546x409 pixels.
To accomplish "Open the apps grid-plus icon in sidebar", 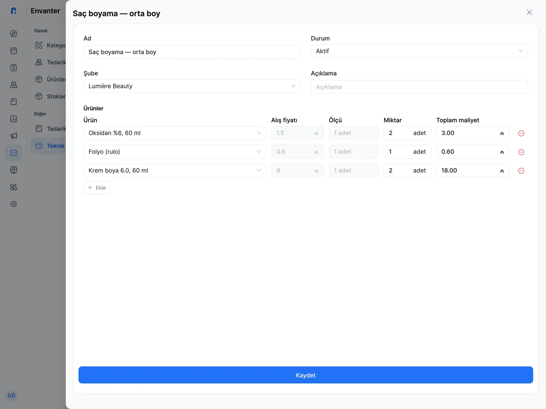I will 14,187.
